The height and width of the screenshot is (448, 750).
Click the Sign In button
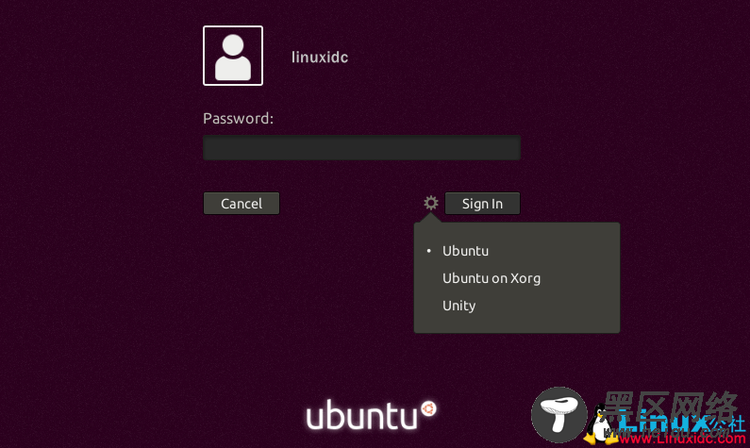[482, 204]
